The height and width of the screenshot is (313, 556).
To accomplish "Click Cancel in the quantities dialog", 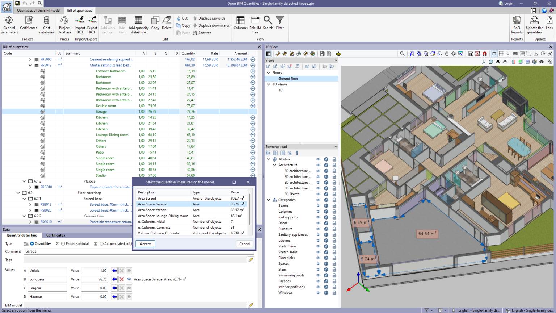I will pos(244,244).
